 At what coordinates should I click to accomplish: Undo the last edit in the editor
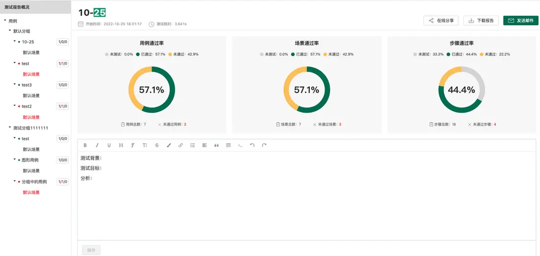click(252, 145)
